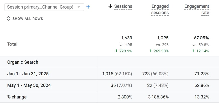219x103 pixels.
Task: Click the green 229.9% sessions increase indicator
Action: (124, 51)
